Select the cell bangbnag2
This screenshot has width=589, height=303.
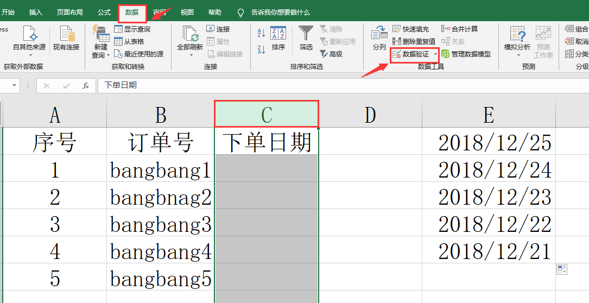click(x=160, y=196)
